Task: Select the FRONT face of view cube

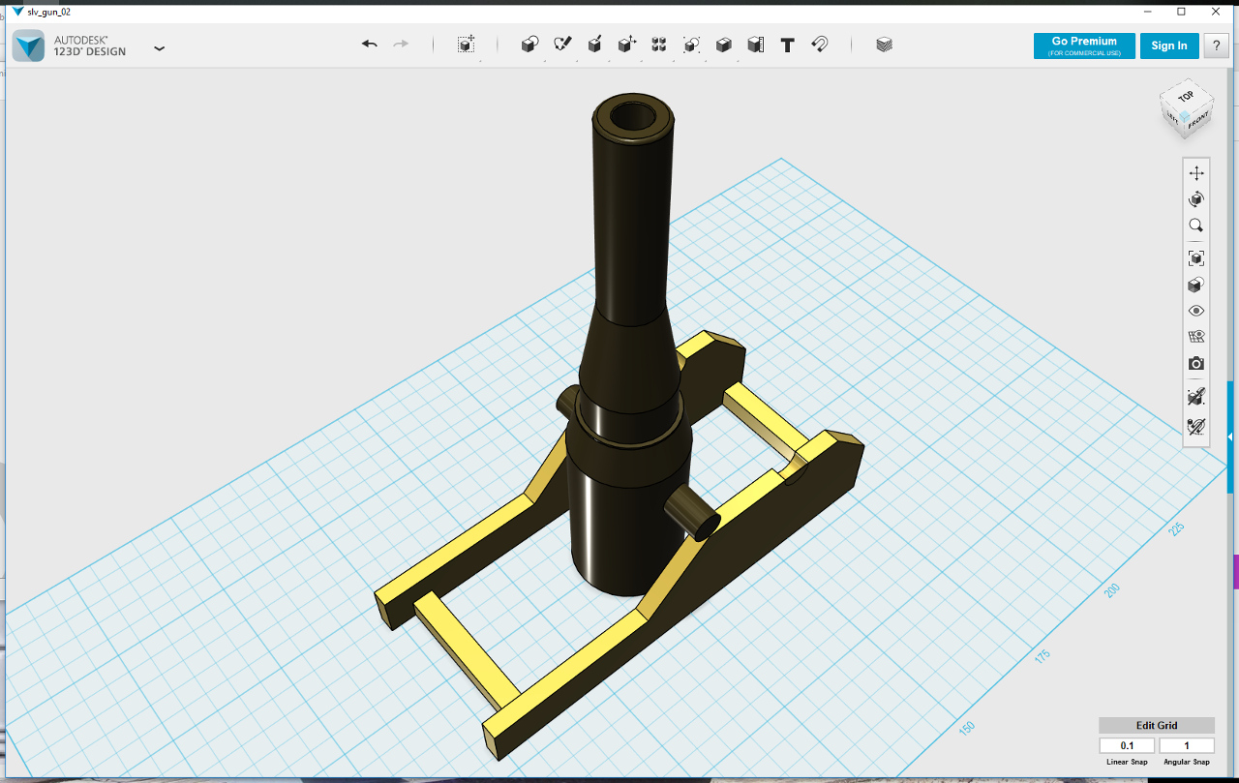Action: [x=1199, y=120]
